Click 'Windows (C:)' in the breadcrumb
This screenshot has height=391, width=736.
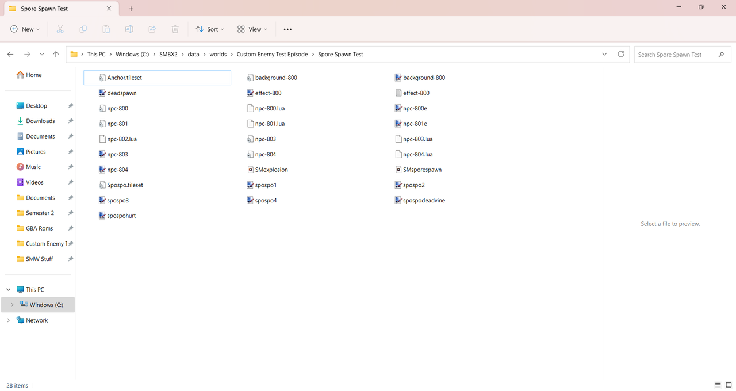[x=132, y=54]
